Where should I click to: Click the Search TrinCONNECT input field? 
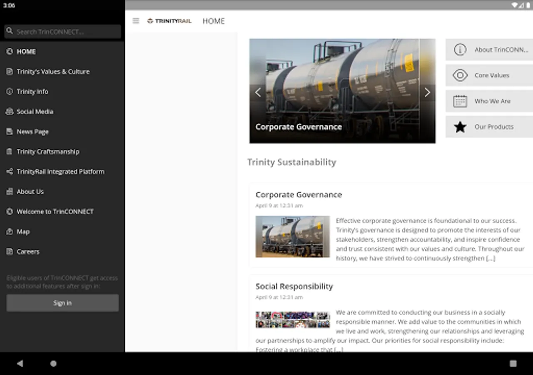[x=62, y=32]
